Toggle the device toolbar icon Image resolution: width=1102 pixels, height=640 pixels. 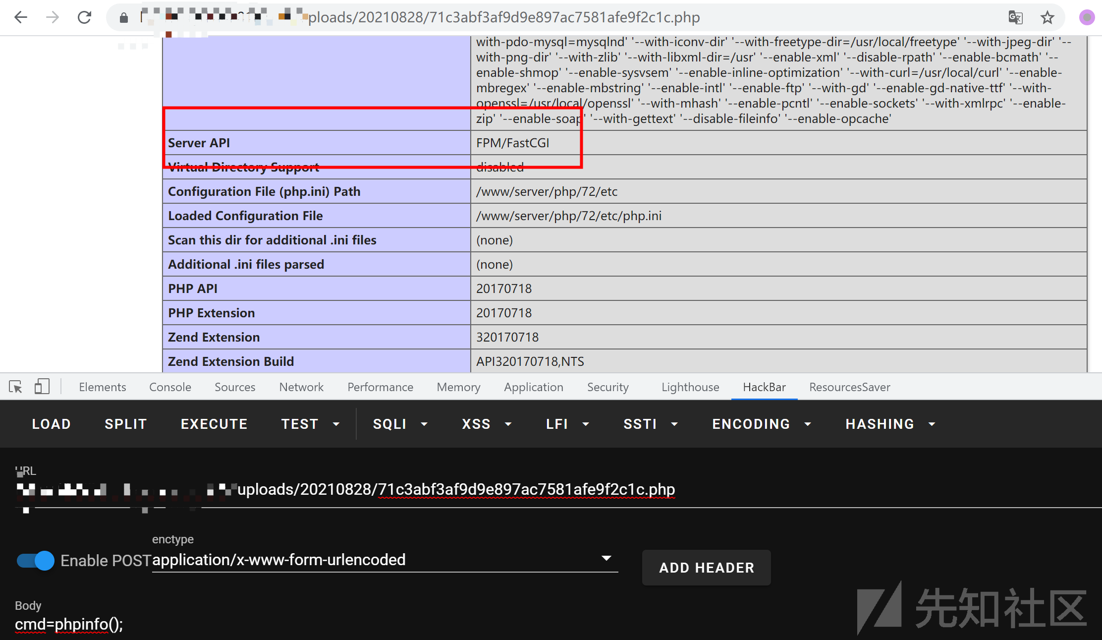click(x=42, y=387)
